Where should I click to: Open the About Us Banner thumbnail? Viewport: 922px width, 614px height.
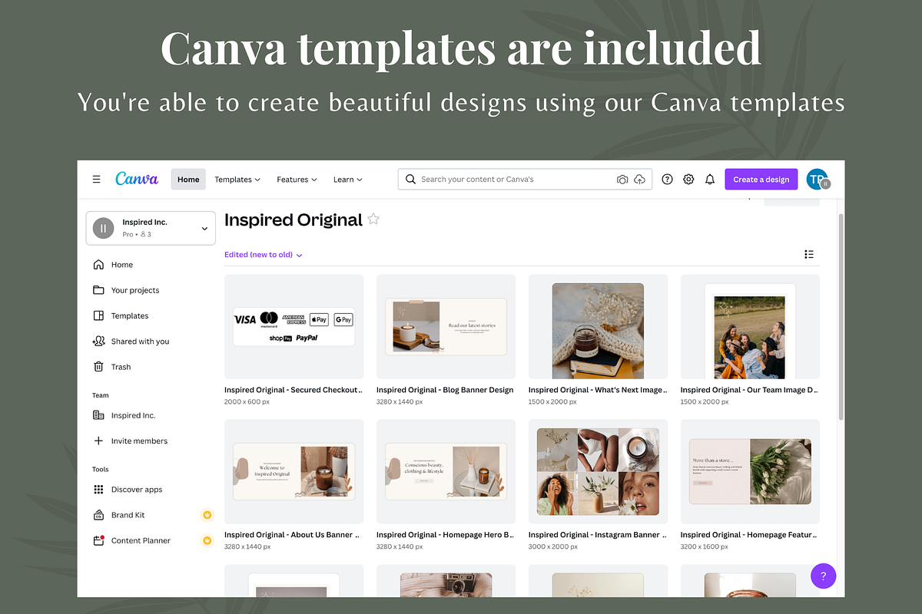(x=294, y=471)
